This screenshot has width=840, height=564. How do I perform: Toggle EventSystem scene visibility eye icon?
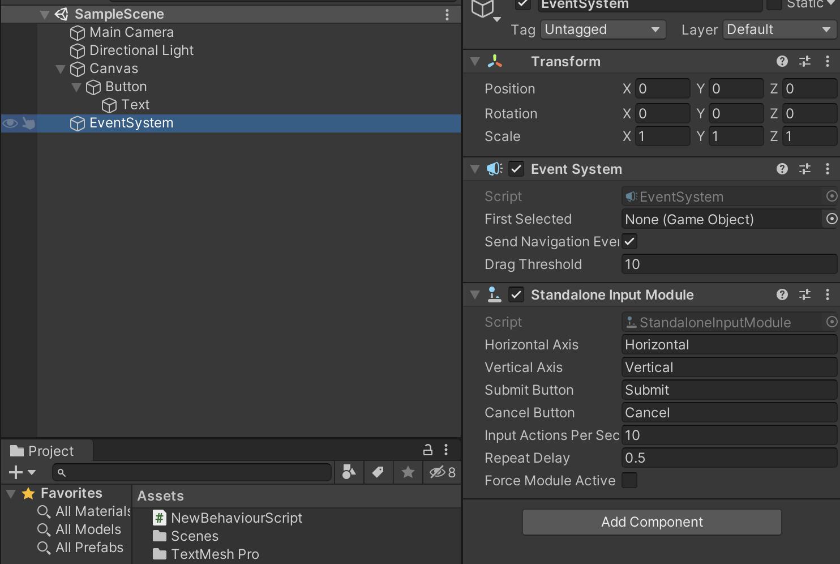[10, 123]
